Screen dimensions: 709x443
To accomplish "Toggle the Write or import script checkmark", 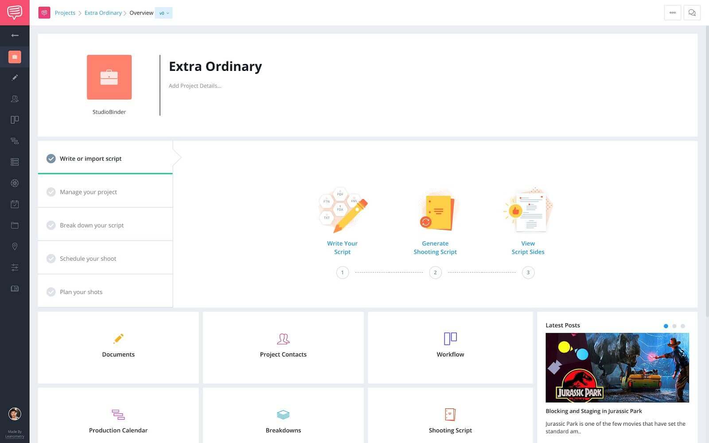I will pos(51,159).
